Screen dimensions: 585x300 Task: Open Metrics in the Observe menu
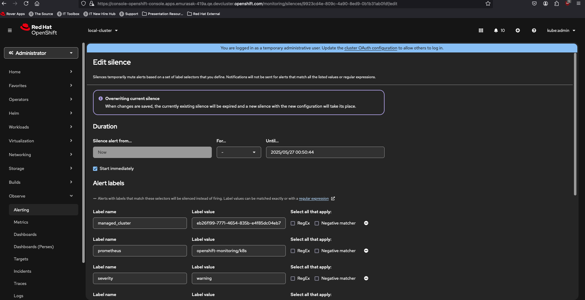click(21, 222)
